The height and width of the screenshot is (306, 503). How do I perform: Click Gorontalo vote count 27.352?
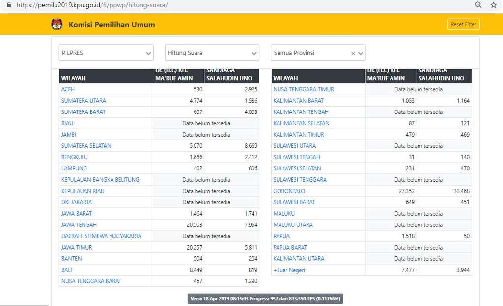406,191
